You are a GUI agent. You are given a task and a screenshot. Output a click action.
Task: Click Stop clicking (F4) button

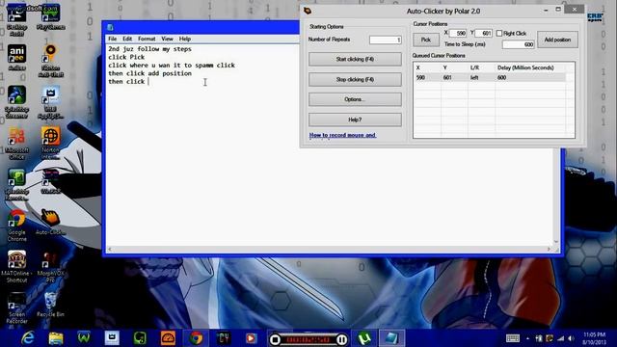(355, 79)
